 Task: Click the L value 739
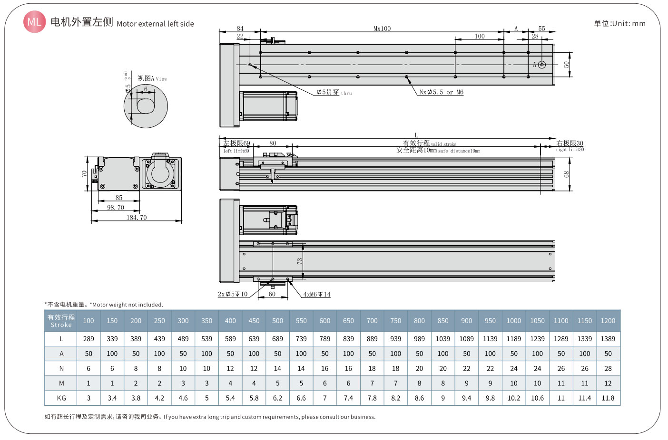click(x=301, y=339)
